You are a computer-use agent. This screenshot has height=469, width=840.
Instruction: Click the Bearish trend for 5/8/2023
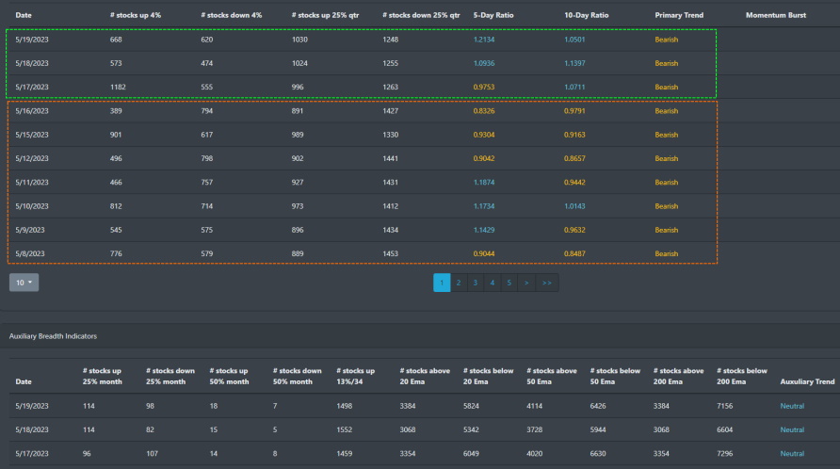[667, 253]
